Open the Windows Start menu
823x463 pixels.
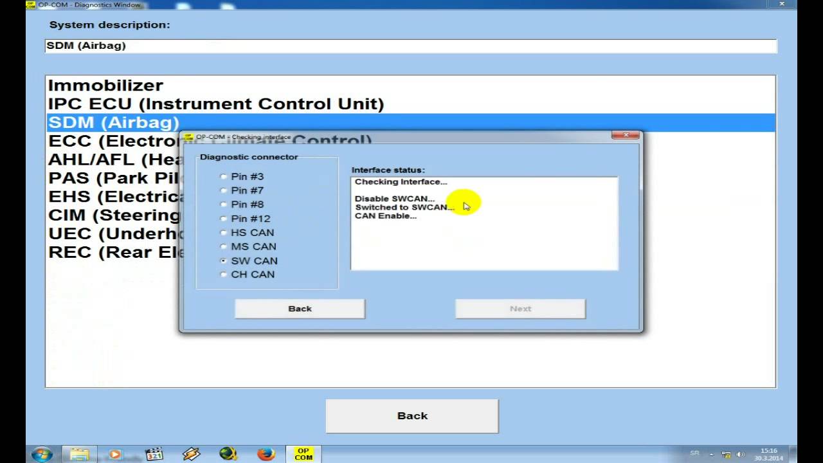[x=41, y=454]
